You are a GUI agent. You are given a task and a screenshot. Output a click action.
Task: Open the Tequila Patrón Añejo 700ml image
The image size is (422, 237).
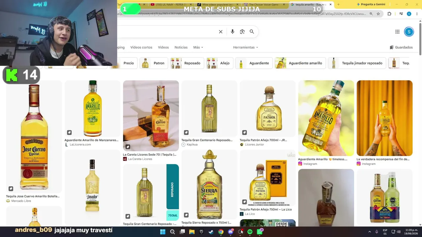click(x=268, y=109)
